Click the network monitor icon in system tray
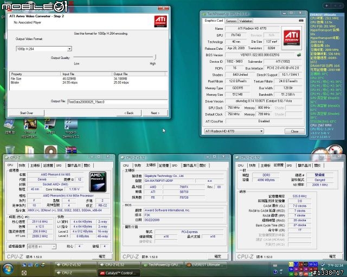Image resolution: width=347 pixels, height=277 pixels. tap(323, 264)
